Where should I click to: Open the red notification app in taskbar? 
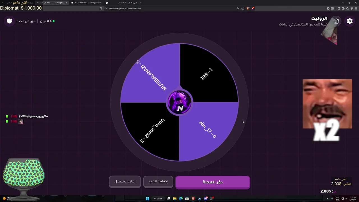tap(212, 199)
